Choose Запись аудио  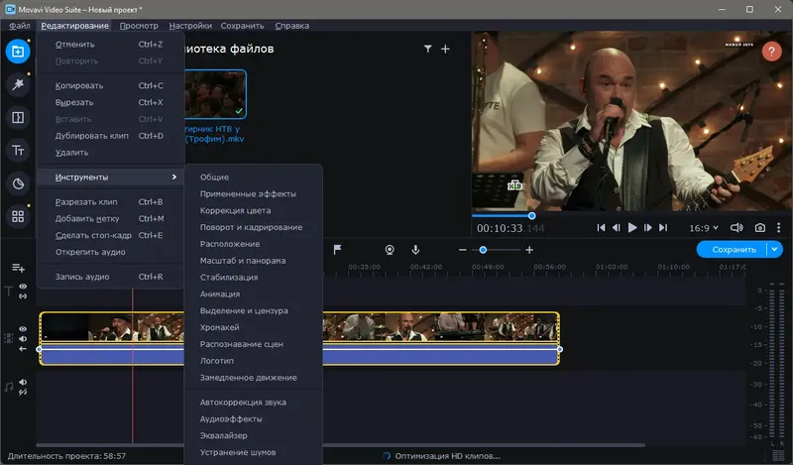tap(110, 277)
